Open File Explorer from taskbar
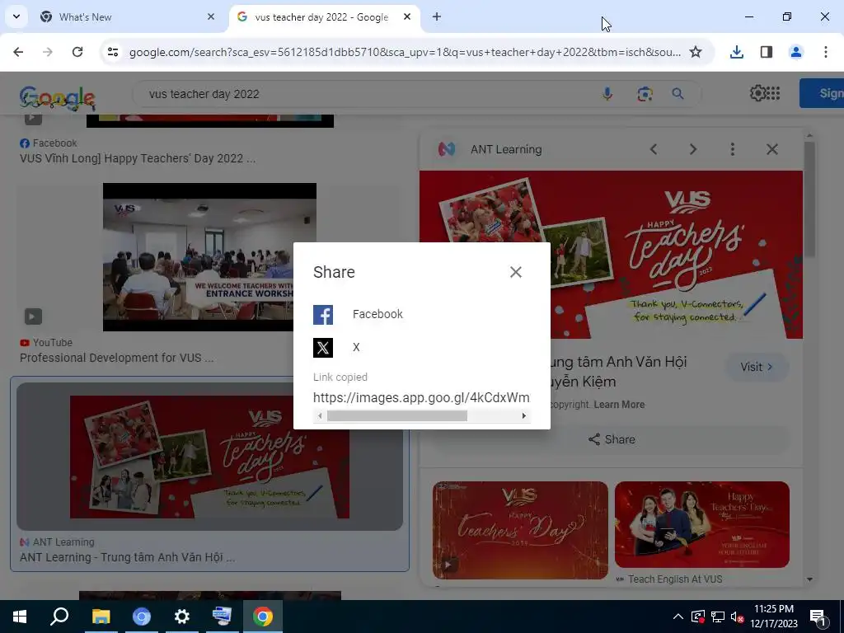 point(101,617)
